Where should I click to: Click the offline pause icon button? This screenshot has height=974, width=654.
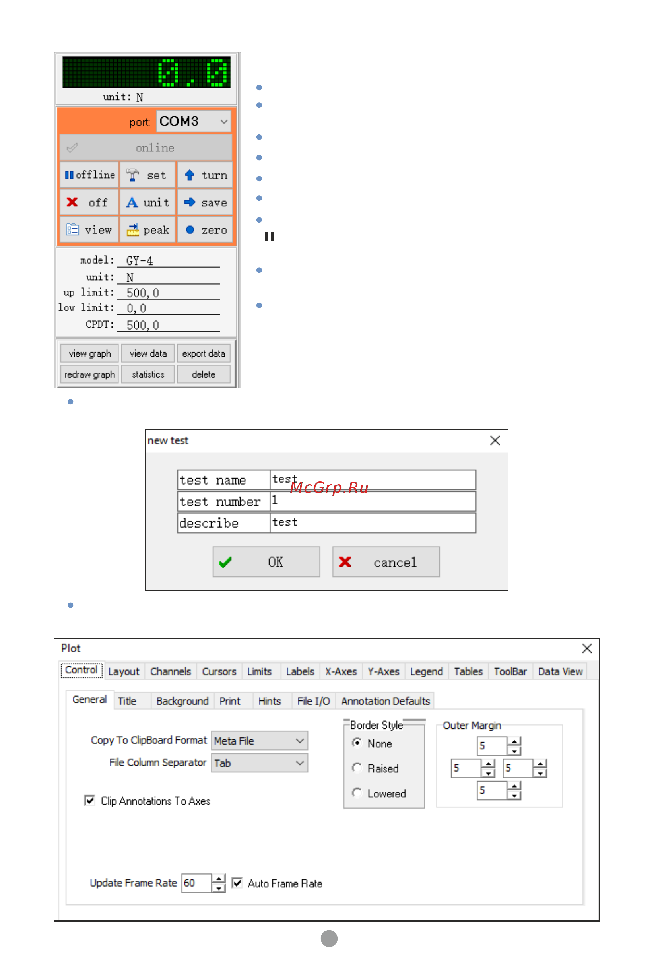coord(89,175)
